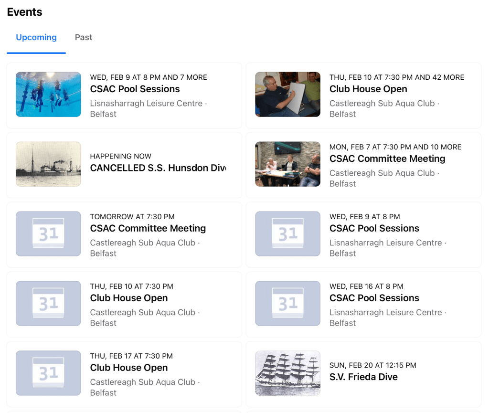Click calendar icon for tomorrow's Committee Meeting
Screen dimensions: 489x413
[x=48, y=234]
